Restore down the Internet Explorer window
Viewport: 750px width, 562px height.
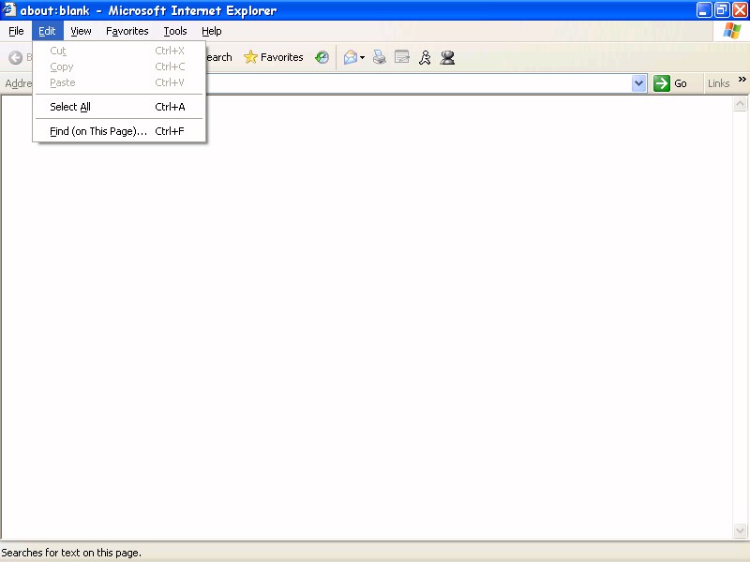(722, 9)
